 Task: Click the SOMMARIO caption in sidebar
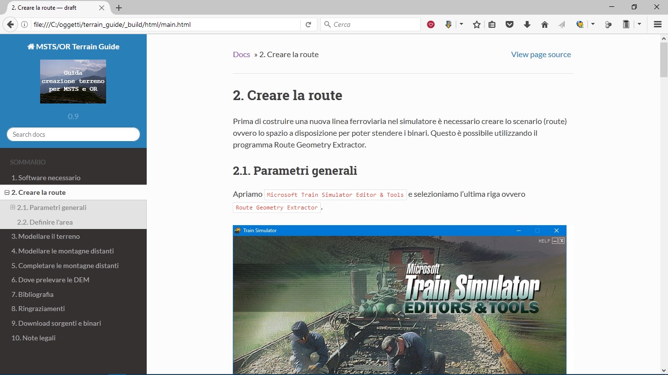click(28, 162)
